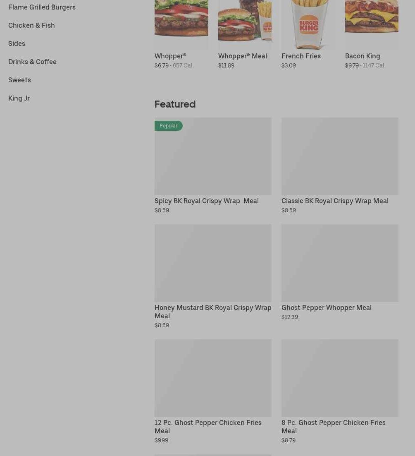Click the Ghost Pepper Whopper Meal image placeholder
Viewport: 415px width, 456px height.
point(340,263)
